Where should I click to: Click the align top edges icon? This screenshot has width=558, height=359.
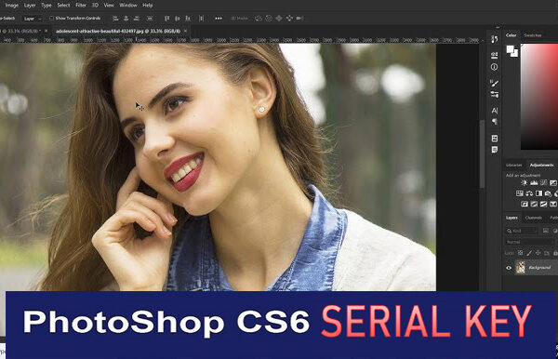pyautogui.click(x=166, y=19)
